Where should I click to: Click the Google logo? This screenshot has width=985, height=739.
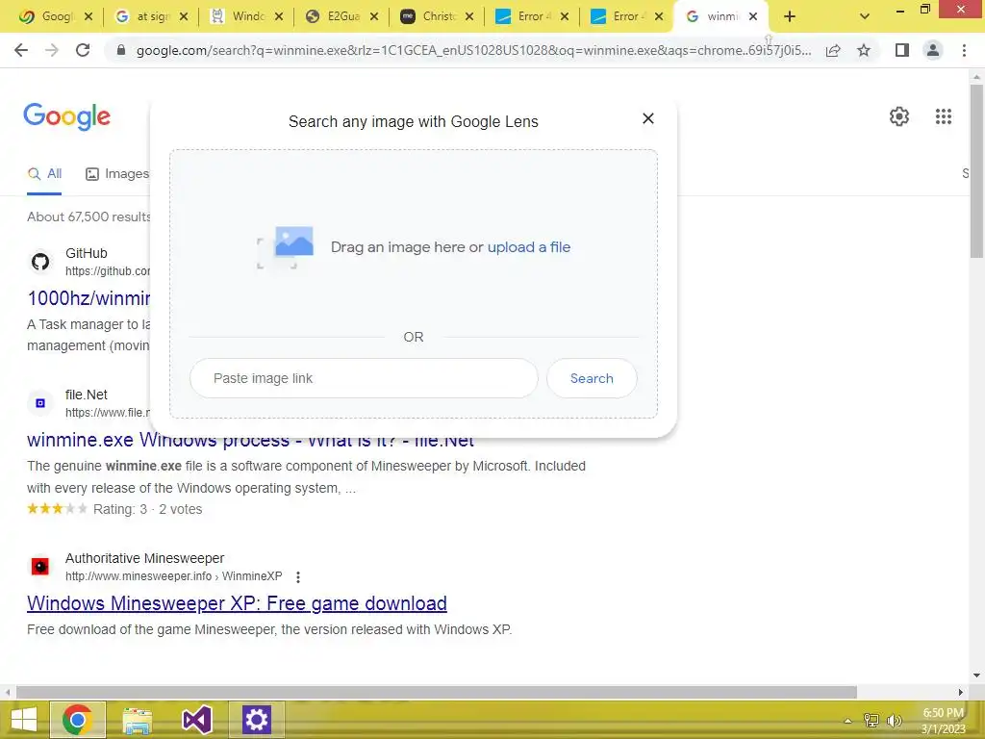tap(66, 116)
